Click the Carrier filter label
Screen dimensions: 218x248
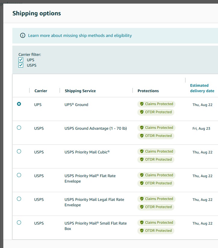[30, 55]
